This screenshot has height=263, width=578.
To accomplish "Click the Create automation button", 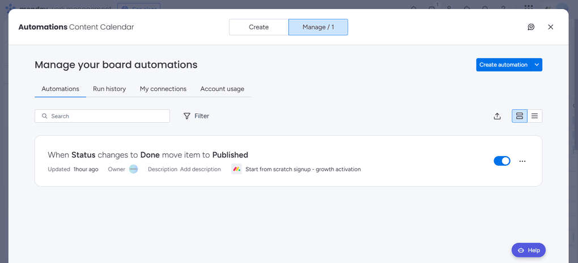I will pos(503,64).
